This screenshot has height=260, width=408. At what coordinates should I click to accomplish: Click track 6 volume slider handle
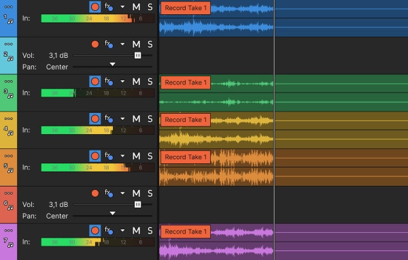click(137, 204)
